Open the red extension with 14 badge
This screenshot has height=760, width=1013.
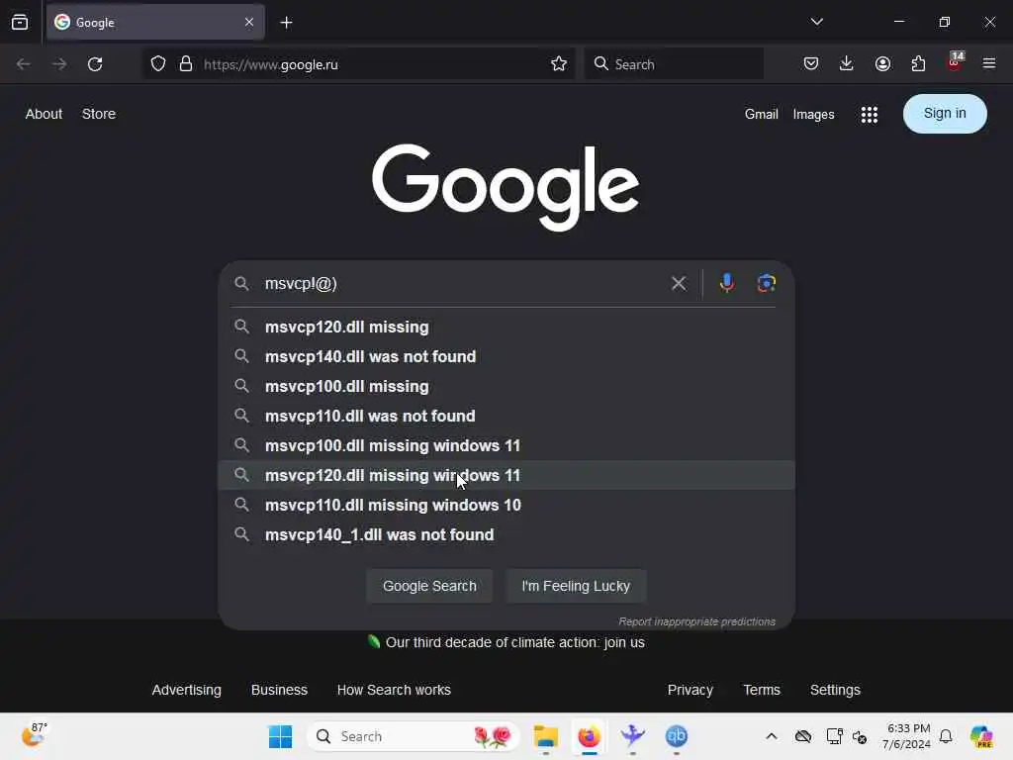click(x=955, y=62)
